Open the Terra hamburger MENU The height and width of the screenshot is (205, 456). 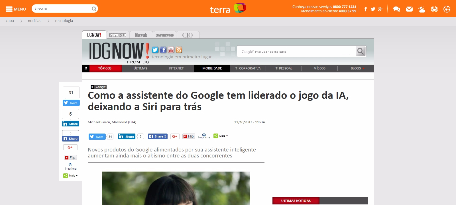tap(16, 9)
